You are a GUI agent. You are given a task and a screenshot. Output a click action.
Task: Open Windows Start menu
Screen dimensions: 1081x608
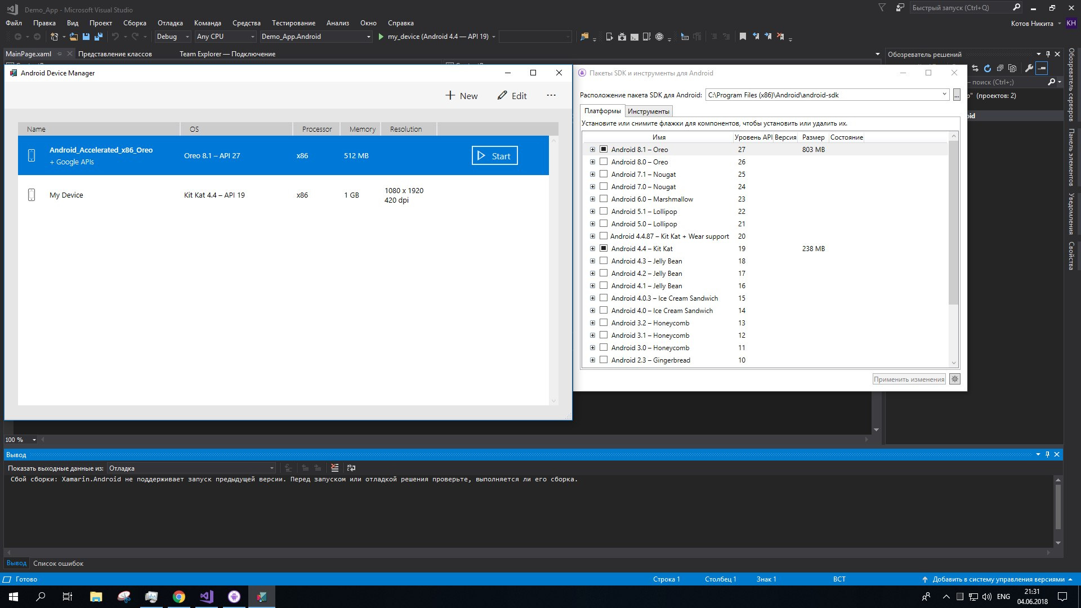14,597
